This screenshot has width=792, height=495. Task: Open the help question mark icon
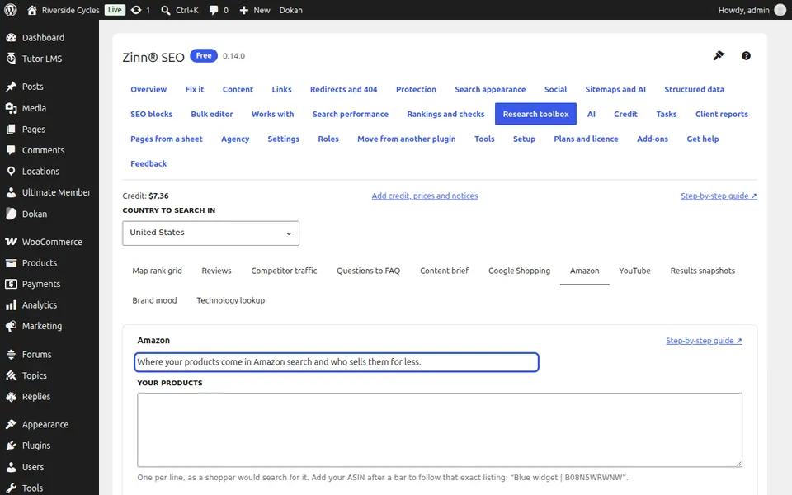(x=746, y=56)
